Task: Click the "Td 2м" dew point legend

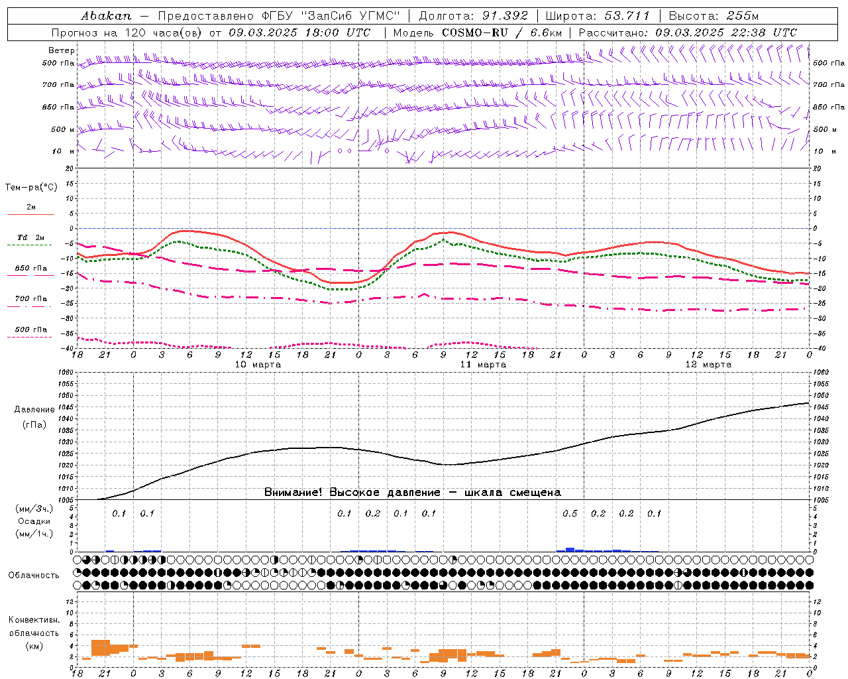Action: tap(30, 237)
